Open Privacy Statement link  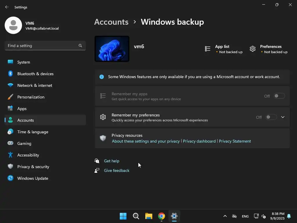[235, 141]
